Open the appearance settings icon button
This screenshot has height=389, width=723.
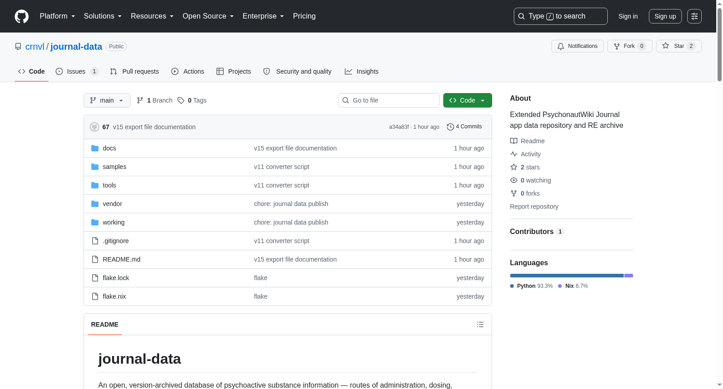695,16
